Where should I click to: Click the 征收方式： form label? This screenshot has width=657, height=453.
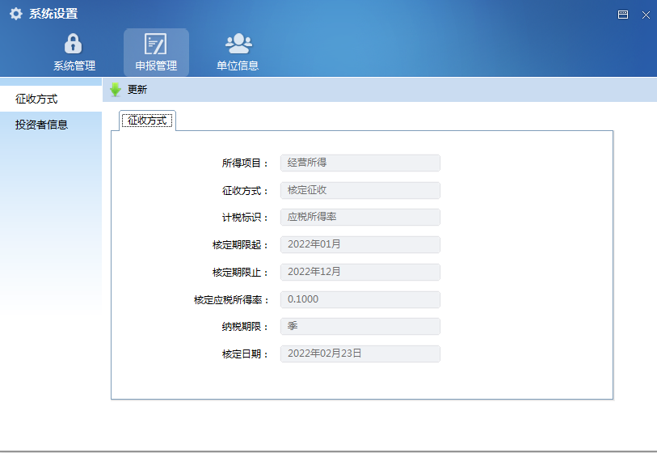[x=245, y=191]
